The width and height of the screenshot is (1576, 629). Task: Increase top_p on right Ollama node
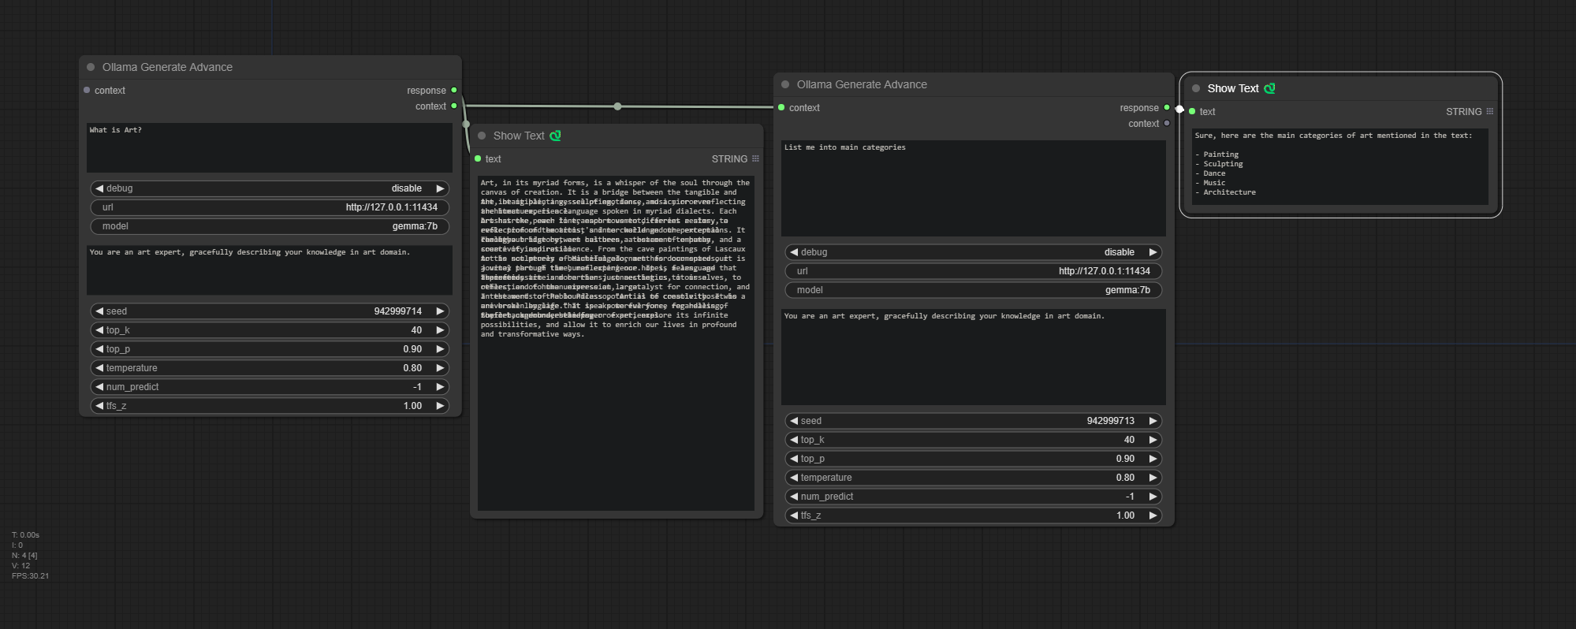1153,459
